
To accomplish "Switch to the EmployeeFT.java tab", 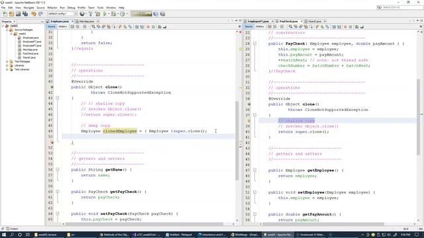I will pos(258,21).
